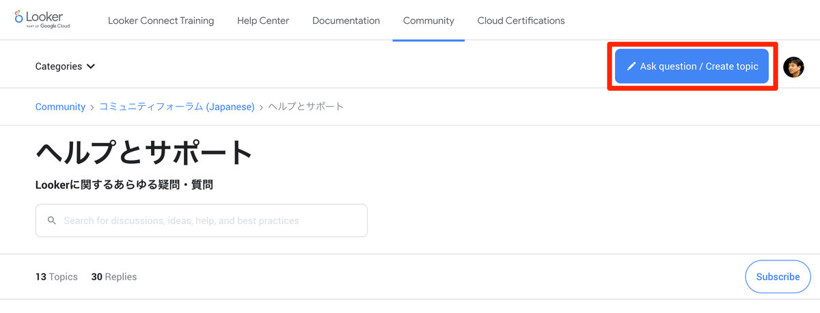Click the Looker logo
This screenshot has width=820, height=313.
(42, 20)
